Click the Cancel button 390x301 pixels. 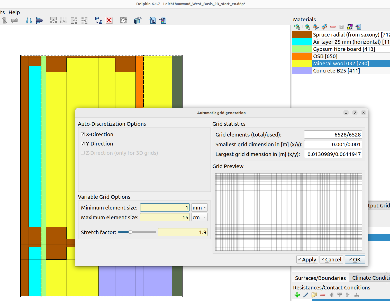331,260
